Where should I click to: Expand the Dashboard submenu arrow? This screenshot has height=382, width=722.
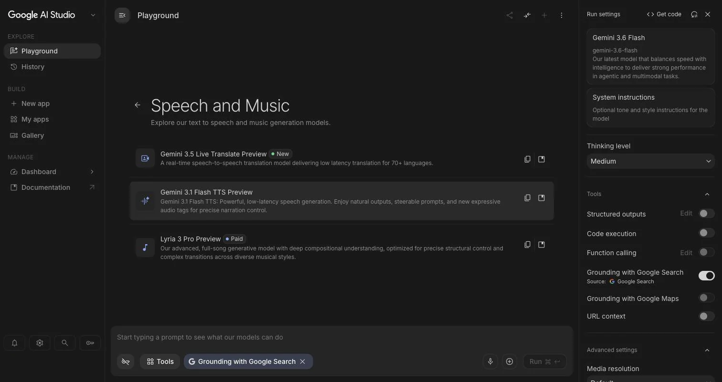pos(92,172)
